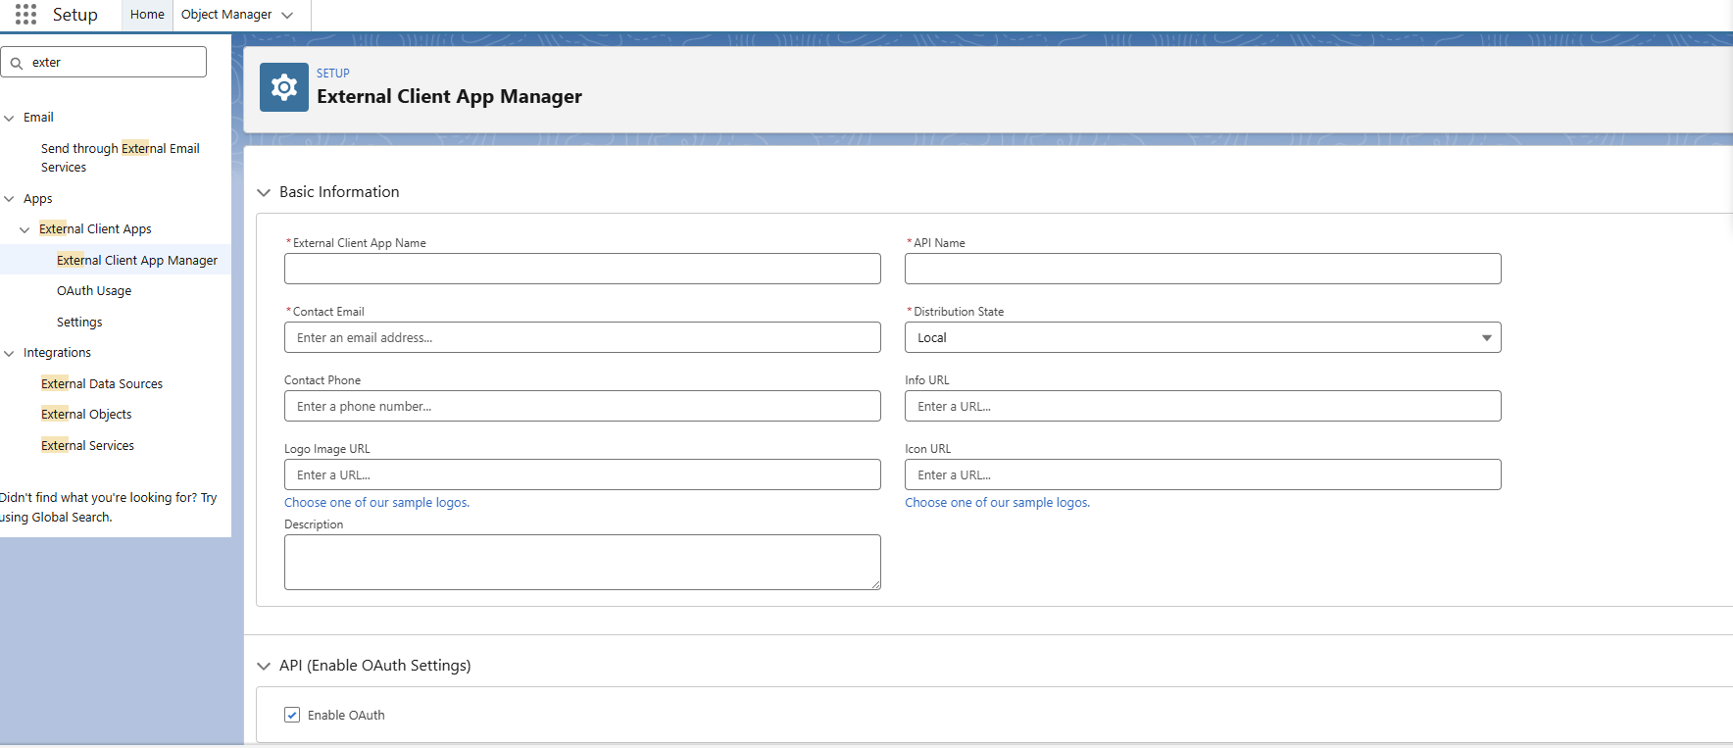Image resolution: width=1733 pixels, height=748 pixels.
Task: Click into the Icon URL field
Action: point(1203,474)
